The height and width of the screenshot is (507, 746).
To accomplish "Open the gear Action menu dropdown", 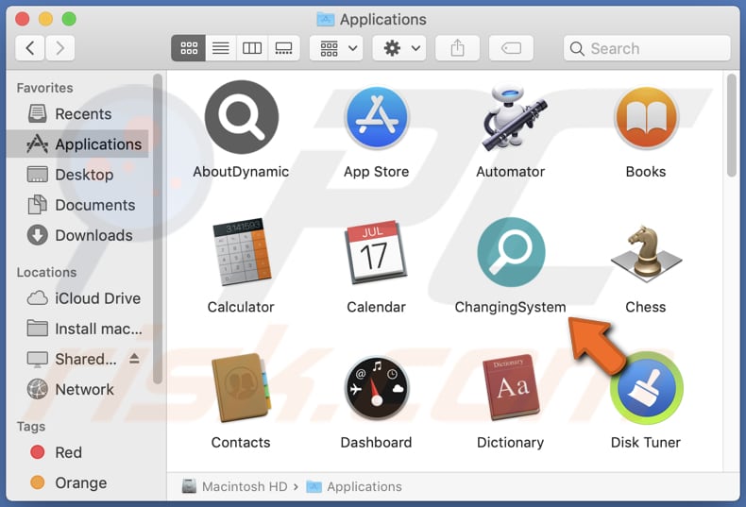I will click(399, 48).
